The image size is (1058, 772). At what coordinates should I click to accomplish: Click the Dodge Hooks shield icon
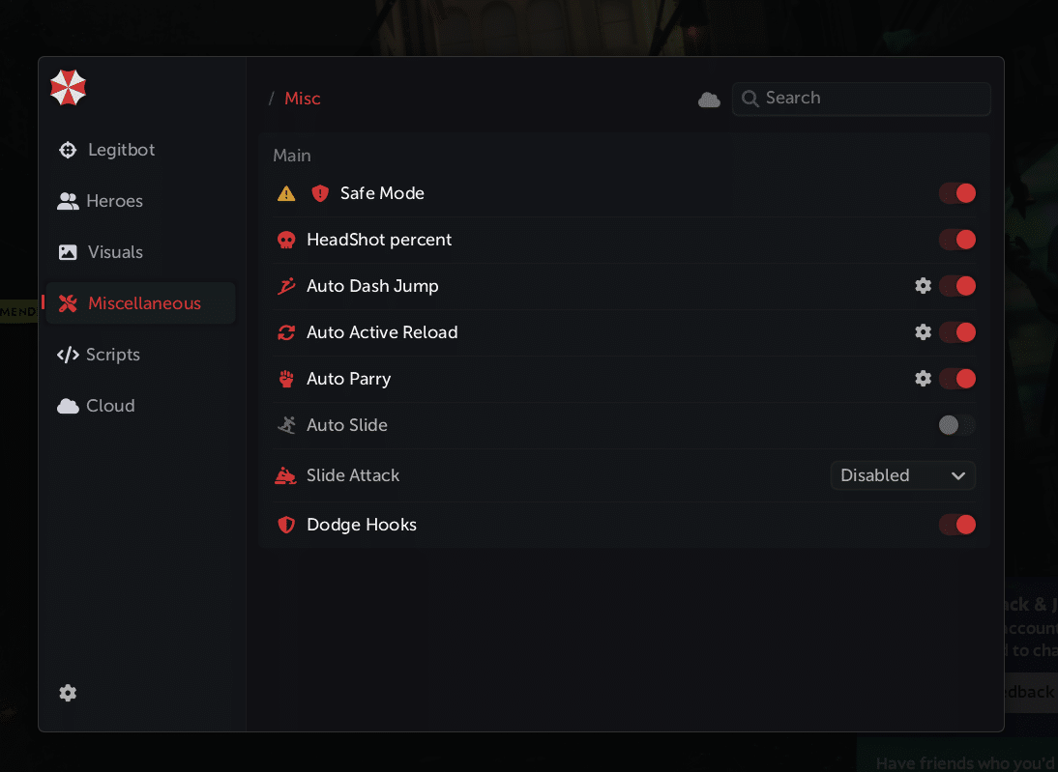coord(286,525)
